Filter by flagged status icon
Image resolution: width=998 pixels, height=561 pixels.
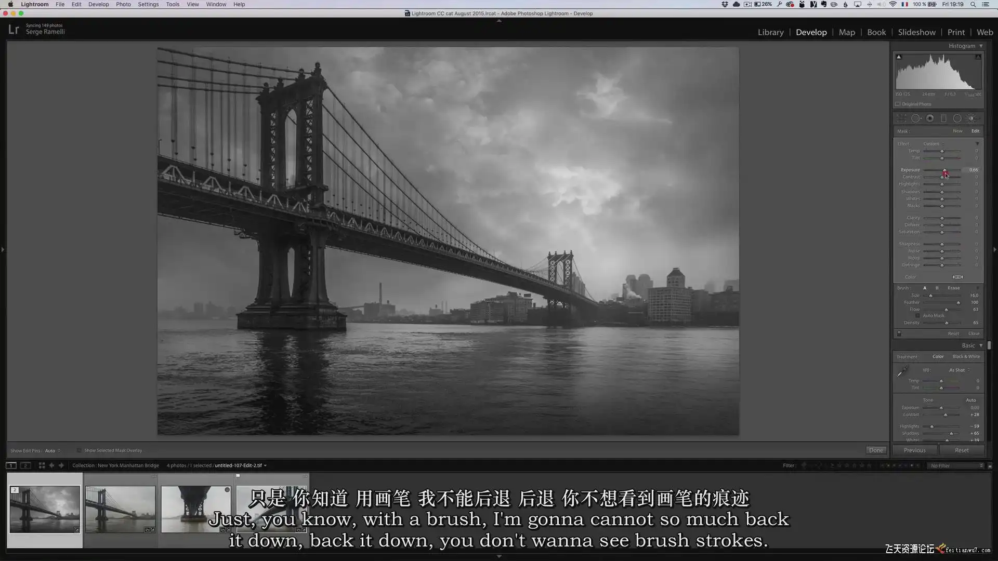[x=804, y=465]
